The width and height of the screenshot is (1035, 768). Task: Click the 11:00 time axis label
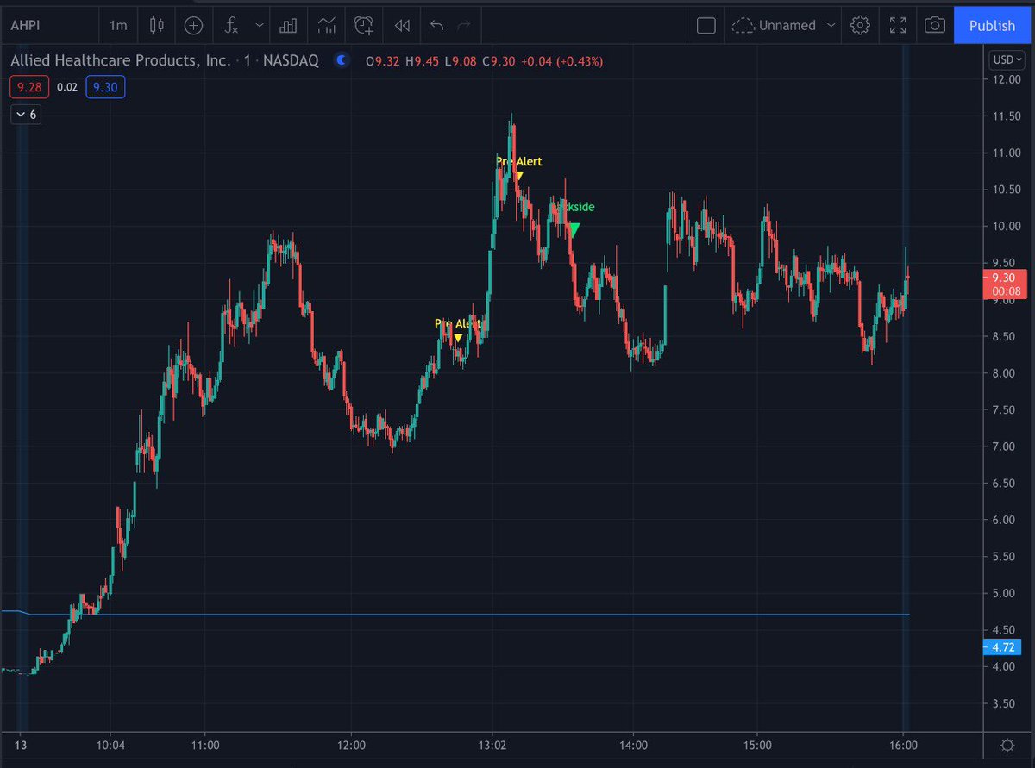pyautogui.click(x=205, y=746)
